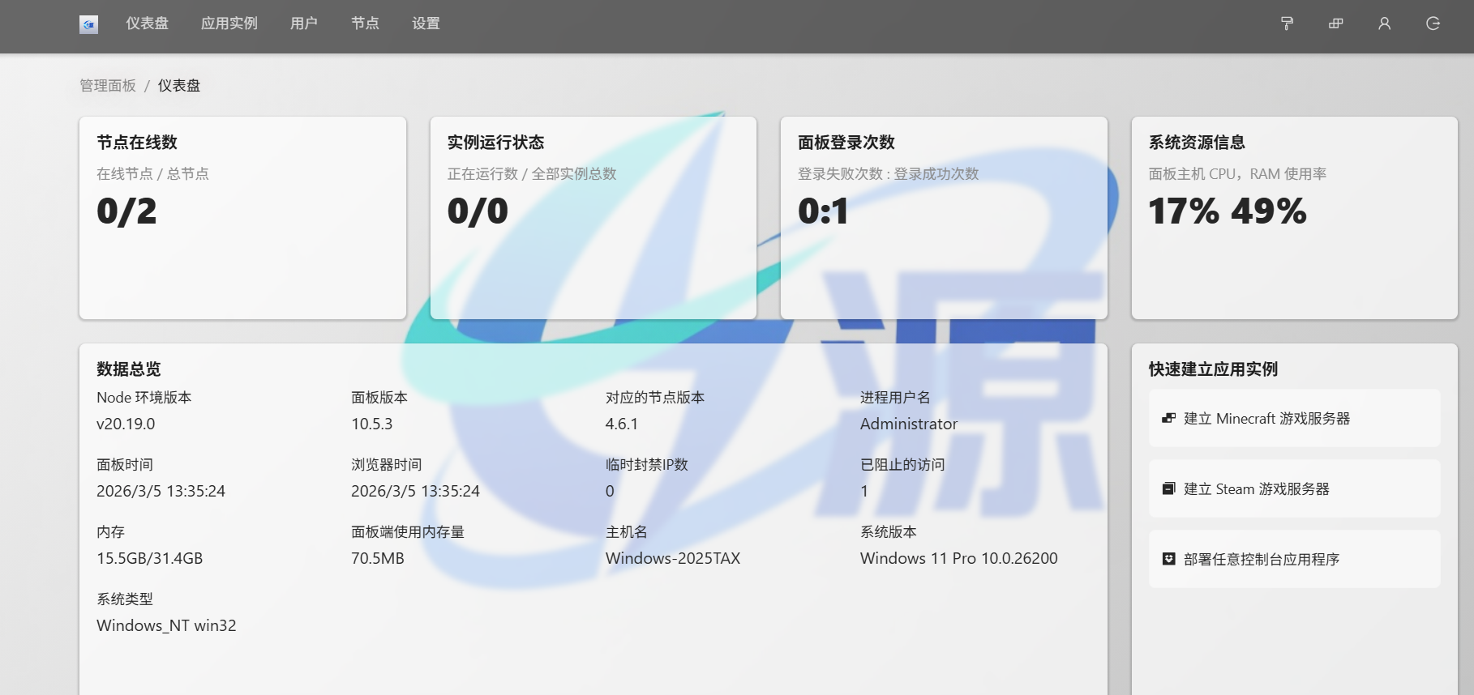Click 建立 Minecraft 游戏服务器 button
1474x695 pixels.
[1294, 418]
